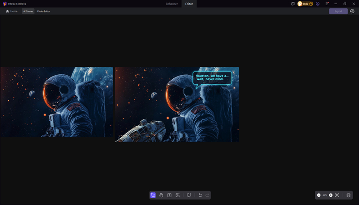This screenshot has width=359, height=205.
Task: Select the Editor tab
Action: pos(189,4)
